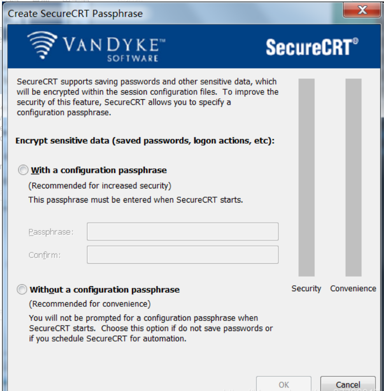
Task: Select 'With a configuration passphrase' radio button
Action: point(23,170)
